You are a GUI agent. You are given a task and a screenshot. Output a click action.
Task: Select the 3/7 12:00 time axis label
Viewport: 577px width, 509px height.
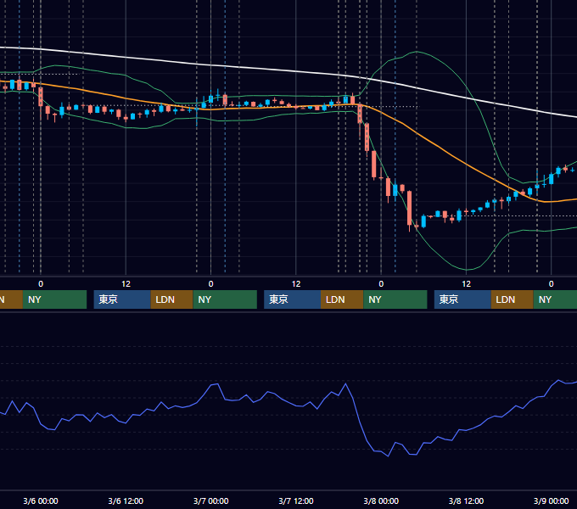point(296,501)
